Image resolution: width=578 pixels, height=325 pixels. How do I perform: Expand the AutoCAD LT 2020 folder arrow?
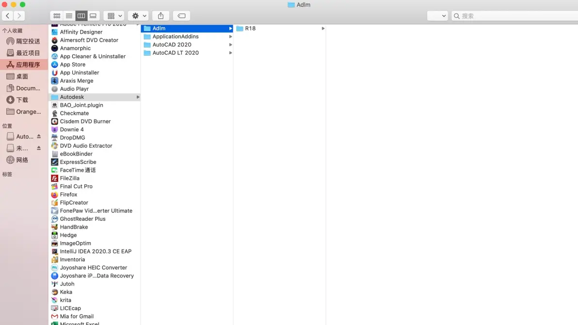[x=230, y=53]
